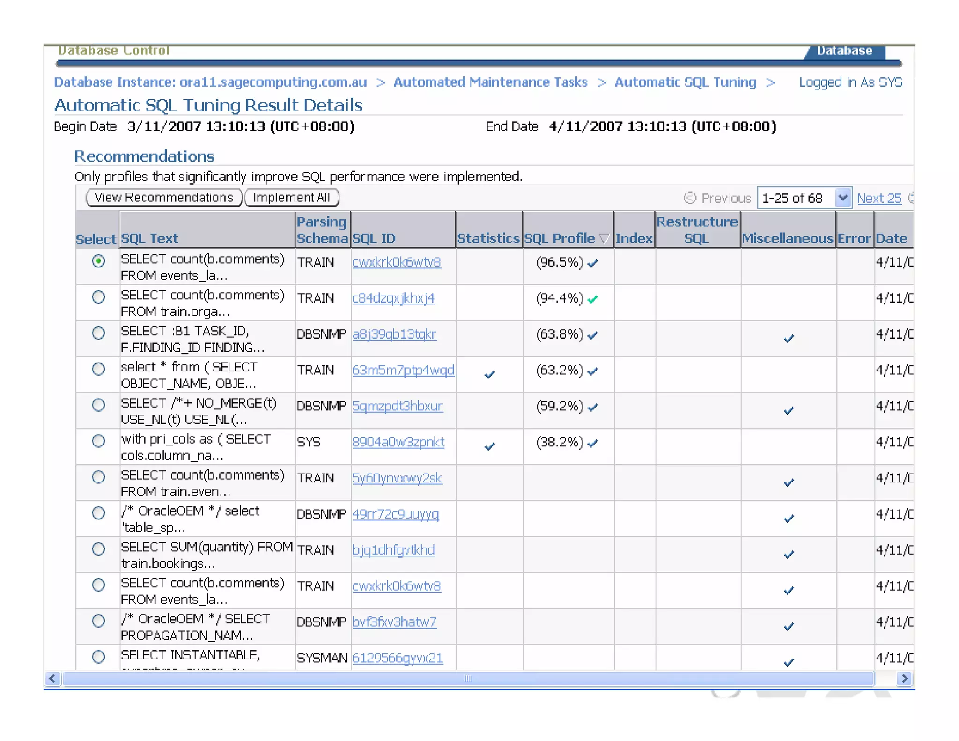Open the '1-25 of 68' page dropdown
Screen dimensions: 959x741
coord(842,198)
